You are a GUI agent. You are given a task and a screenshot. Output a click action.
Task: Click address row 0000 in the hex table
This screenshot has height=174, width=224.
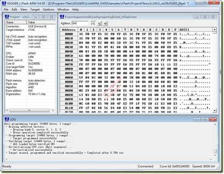69,34
